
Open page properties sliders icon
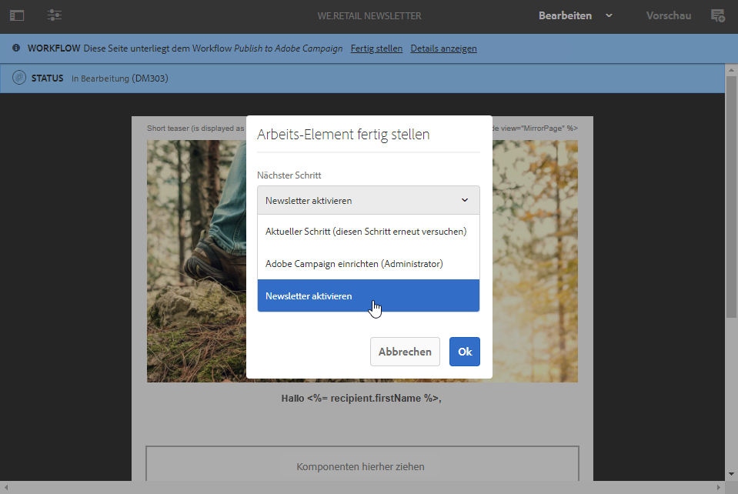(x=55, y=15)
